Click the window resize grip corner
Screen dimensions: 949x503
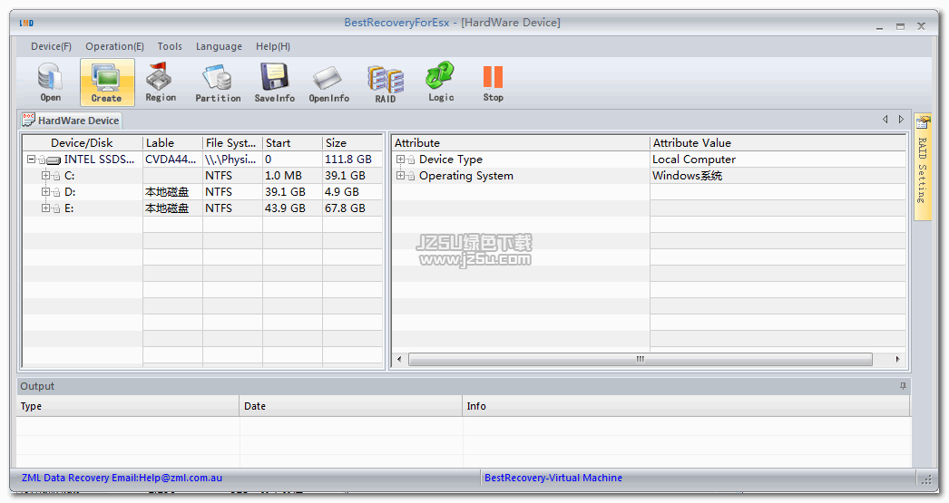coord(926,480)
